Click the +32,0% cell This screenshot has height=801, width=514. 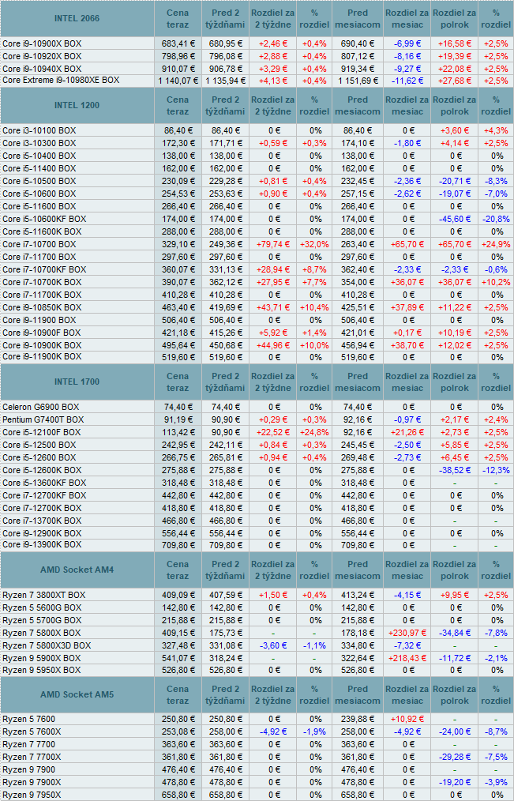(315, 244)
